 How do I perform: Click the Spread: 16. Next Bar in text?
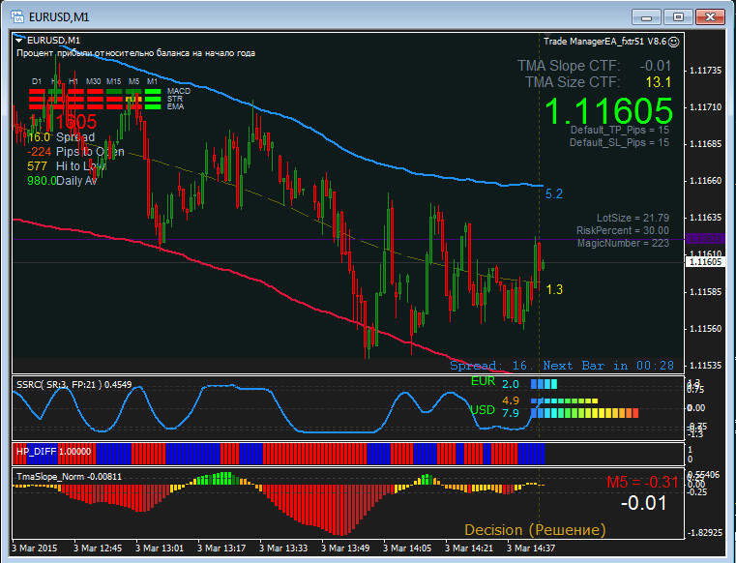(562, 366)
